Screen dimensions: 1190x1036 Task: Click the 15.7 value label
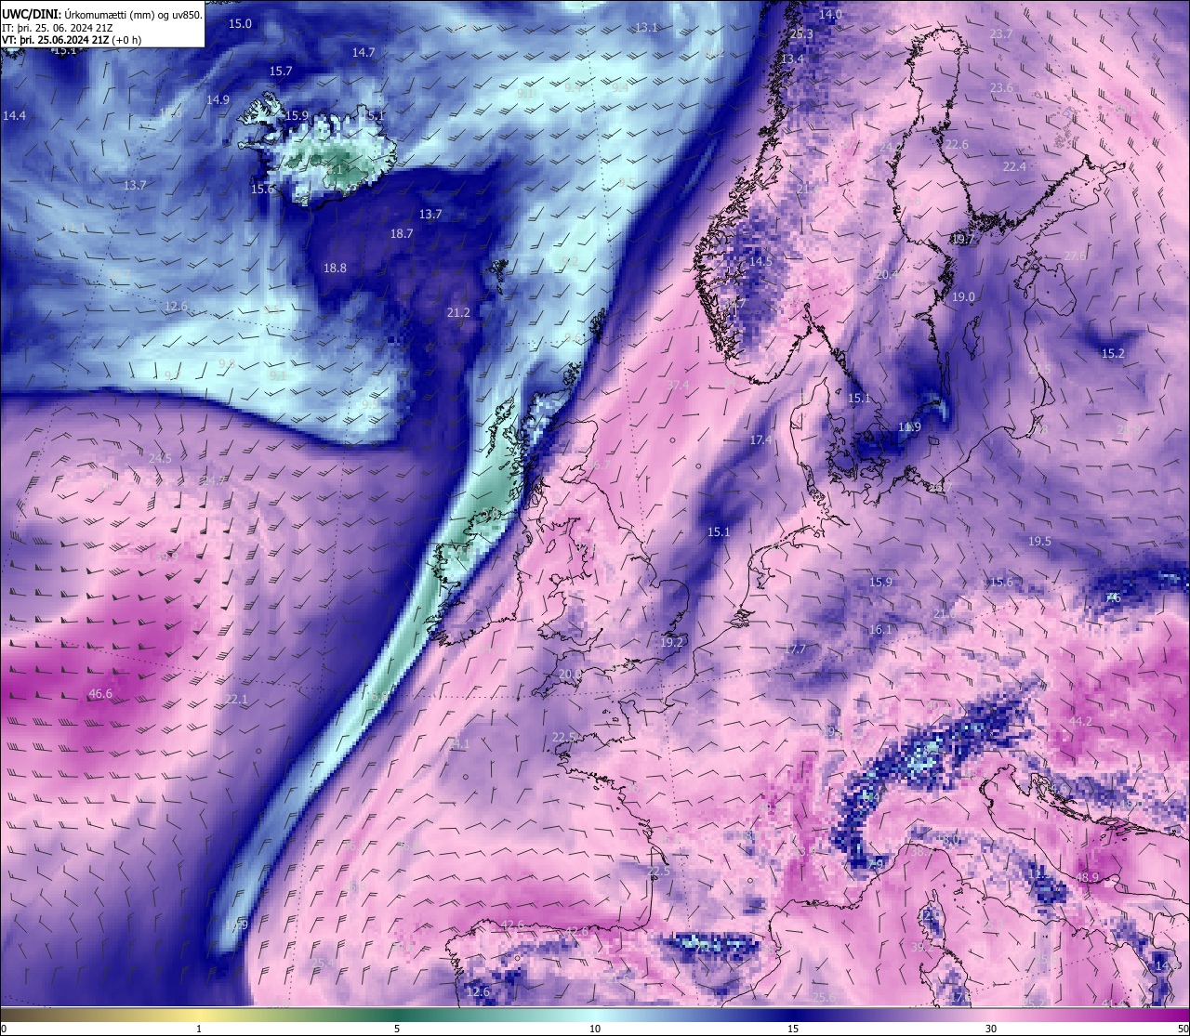pyautogui.click(x=281, y=71)
